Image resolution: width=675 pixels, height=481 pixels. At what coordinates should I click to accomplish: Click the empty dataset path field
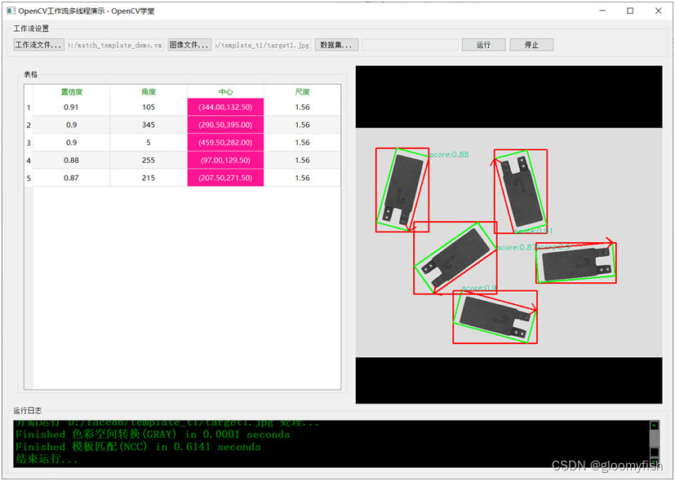pos(411,45)
